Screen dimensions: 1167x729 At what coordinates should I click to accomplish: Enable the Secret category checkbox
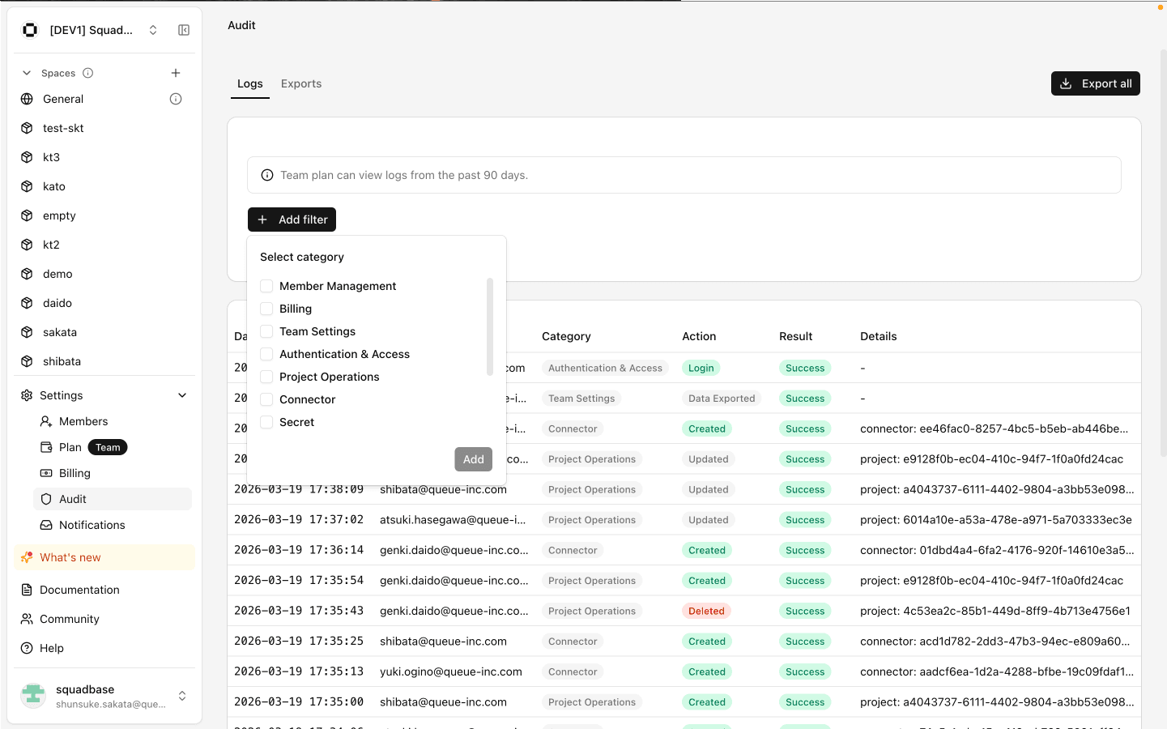coord(267,422)
